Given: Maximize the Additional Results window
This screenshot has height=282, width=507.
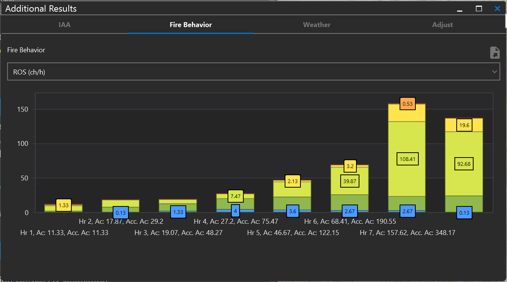Looking at the screenshot, I should (x=479, y=9).
